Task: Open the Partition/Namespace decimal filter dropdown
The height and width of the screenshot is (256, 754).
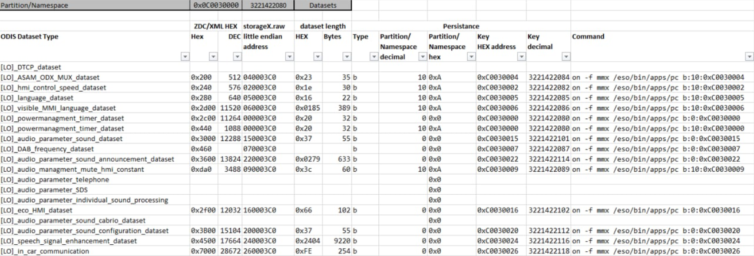Action: [x=422, y=56]
